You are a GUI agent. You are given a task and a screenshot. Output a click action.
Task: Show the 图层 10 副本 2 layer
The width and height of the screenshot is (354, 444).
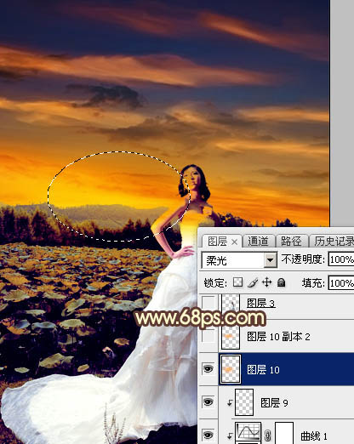tap(208, 336)
